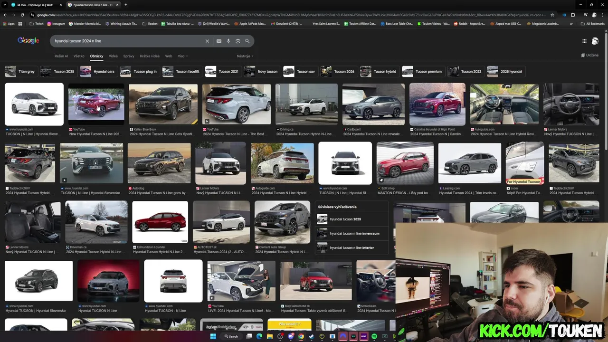Clear the search box with the X icon
Screen dimensions: 608x342
pyautogui.click(x=207, y=41)
